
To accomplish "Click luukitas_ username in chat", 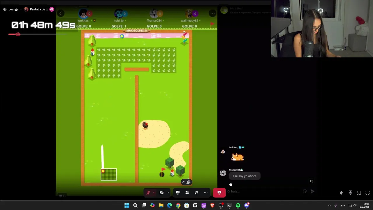I will pyautogui.click(x=233, y=147).
